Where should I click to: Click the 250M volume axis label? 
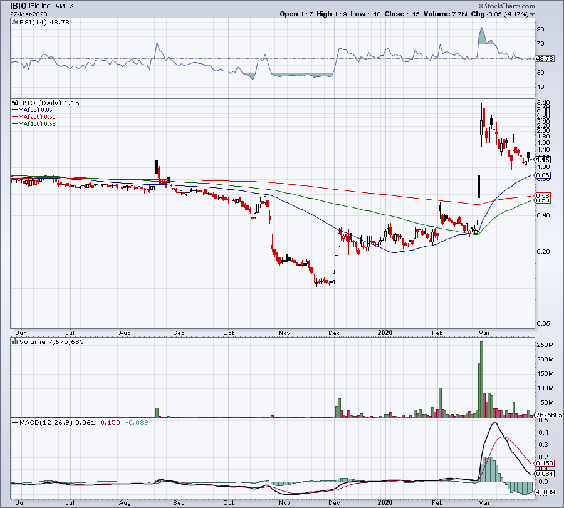(x=545, y=345)
